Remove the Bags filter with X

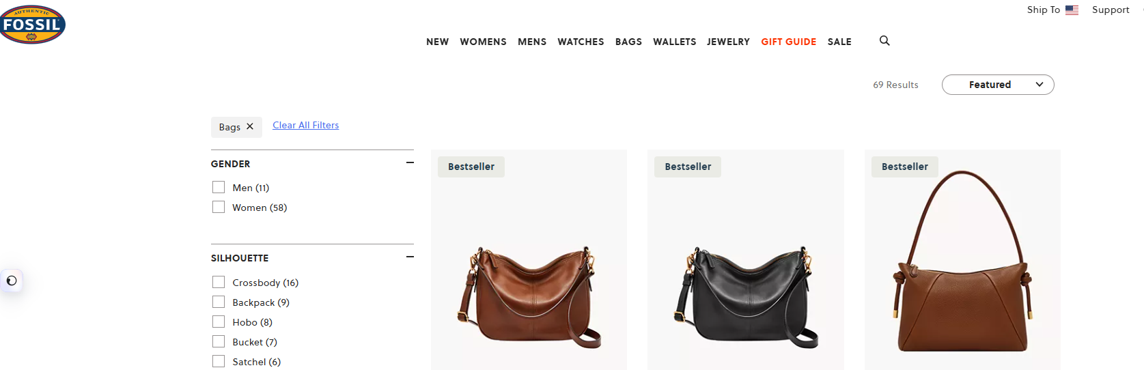pos(250,127)
